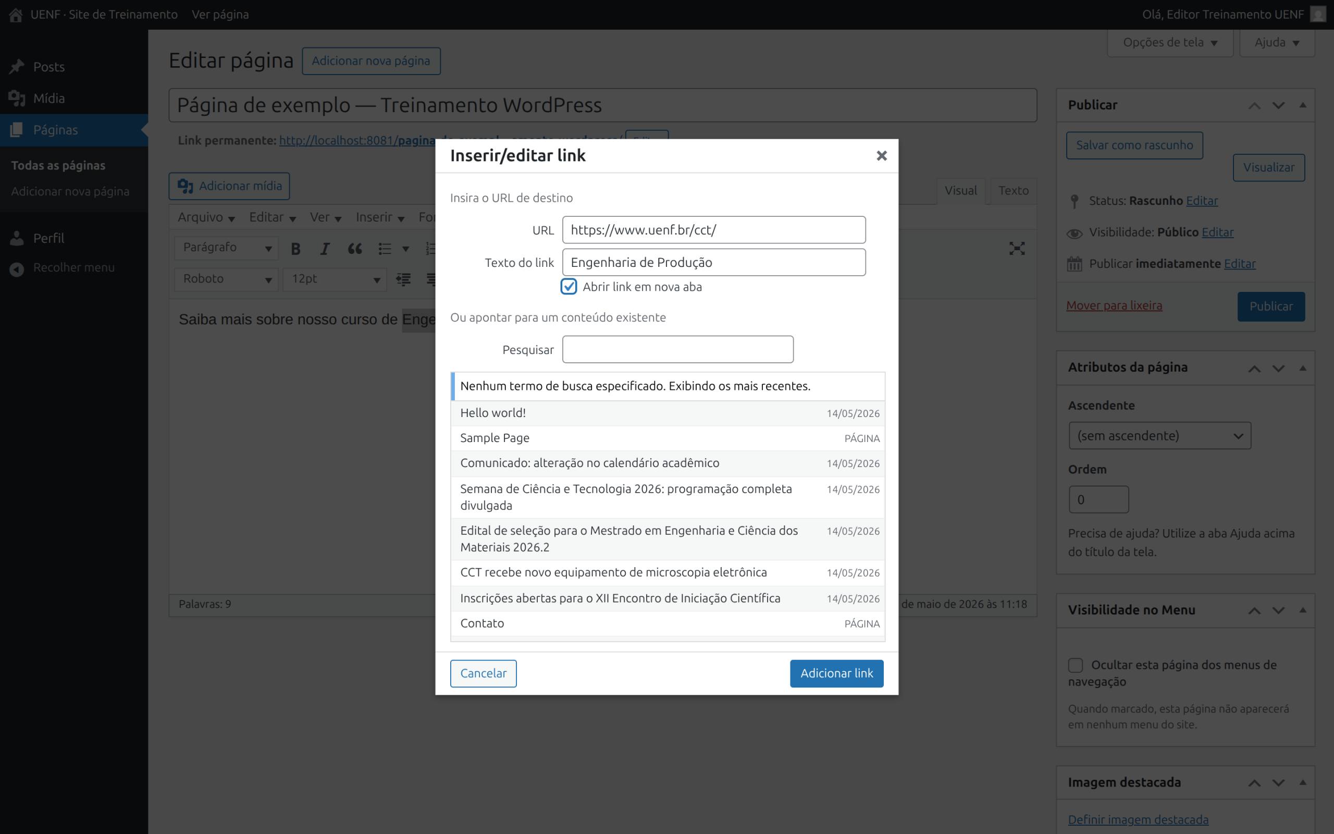
Task: Collapse sidebar with Recolher menu icon
Action: 17,268
